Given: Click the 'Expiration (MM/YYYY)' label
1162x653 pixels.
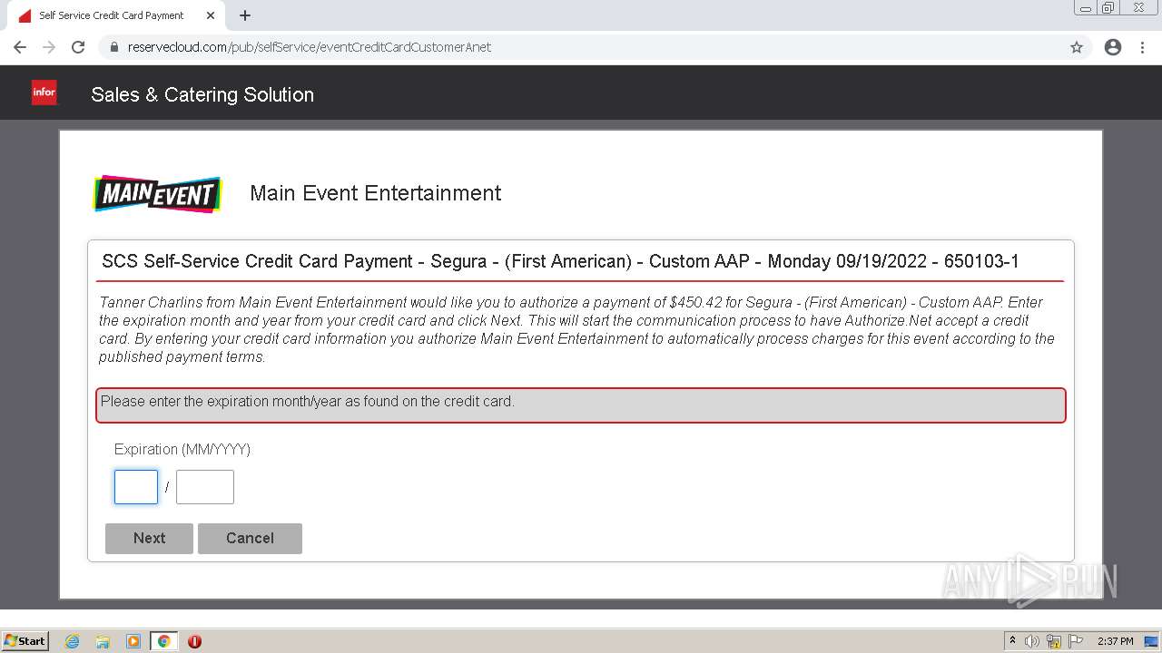Looking at the screenshot, I should [x=182, y=449].
